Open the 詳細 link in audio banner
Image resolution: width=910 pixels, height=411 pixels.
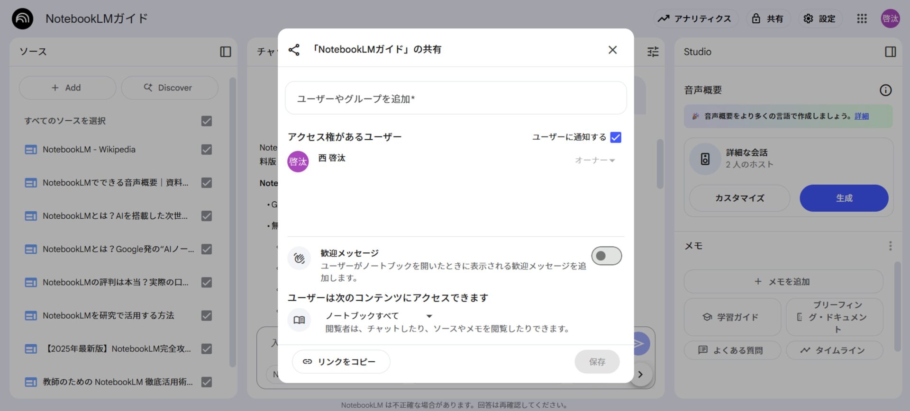coord(861,116)
